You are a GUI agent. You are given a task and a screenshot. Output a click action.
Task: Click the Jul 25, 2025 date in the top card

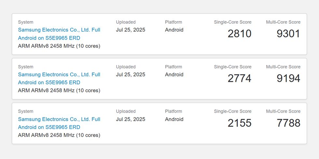tap(131, 30)
